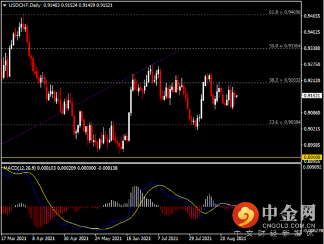This screenshot has width=324, height=244.
Task: Click the 0.90860 price scale label
Action: [312, 113]
